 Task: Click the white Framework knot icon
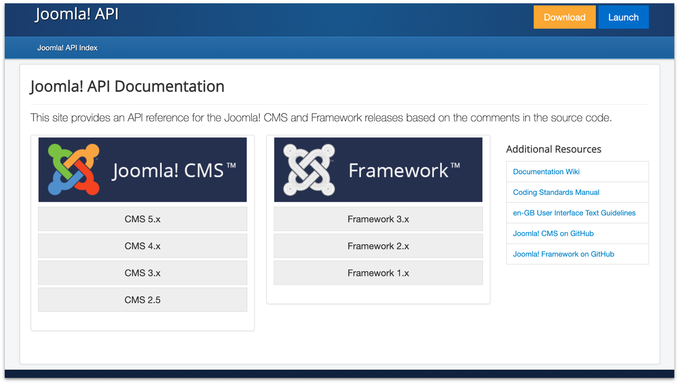309,170
